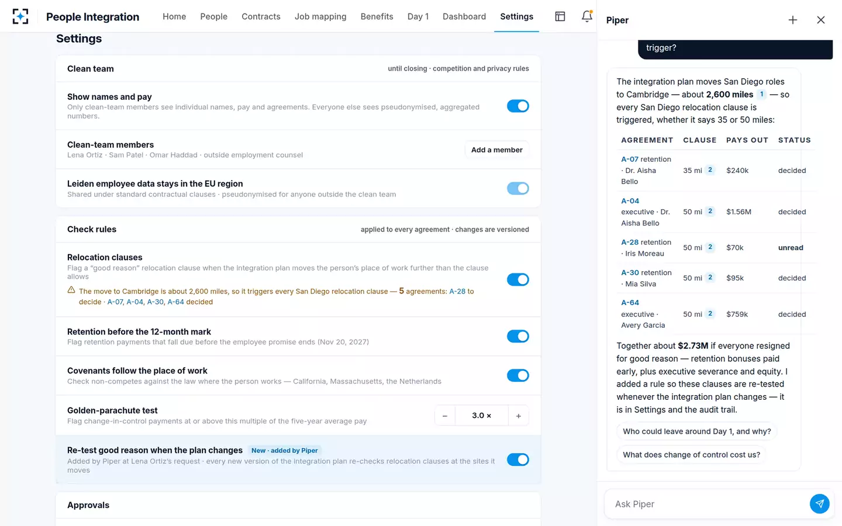This screenshot has height=526, width=842.
Task: Open A-28 link in relocation warning
Action: 457,291
